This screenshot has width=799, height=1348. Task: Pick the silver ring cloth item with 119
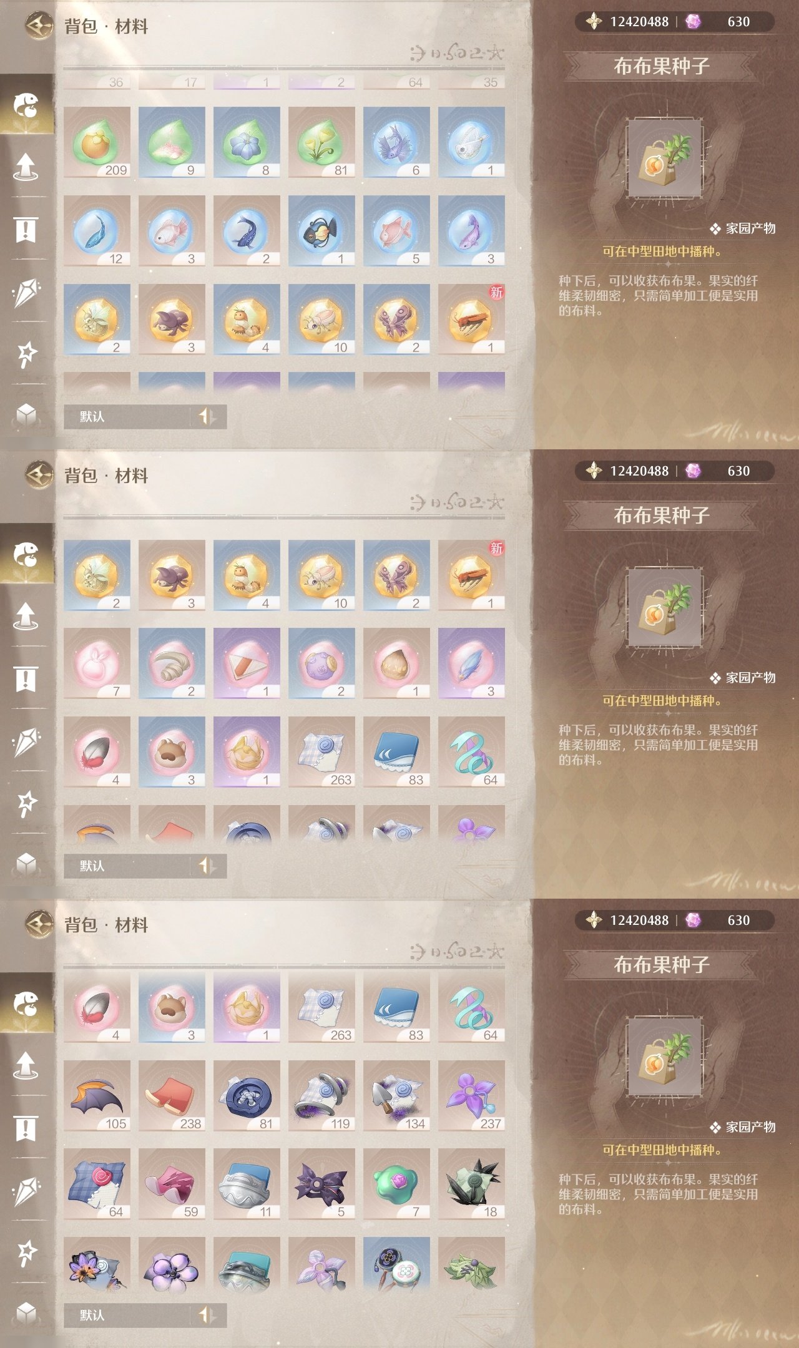(x=321, y=1096)
